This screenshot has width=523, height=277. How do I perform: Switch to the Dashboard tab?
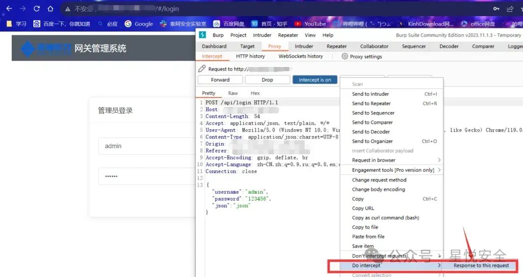[x=214, y=46]
